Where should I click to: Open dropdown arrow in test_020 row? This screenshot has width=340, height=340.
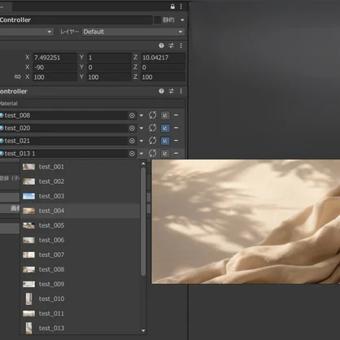(x=142, y=129)
